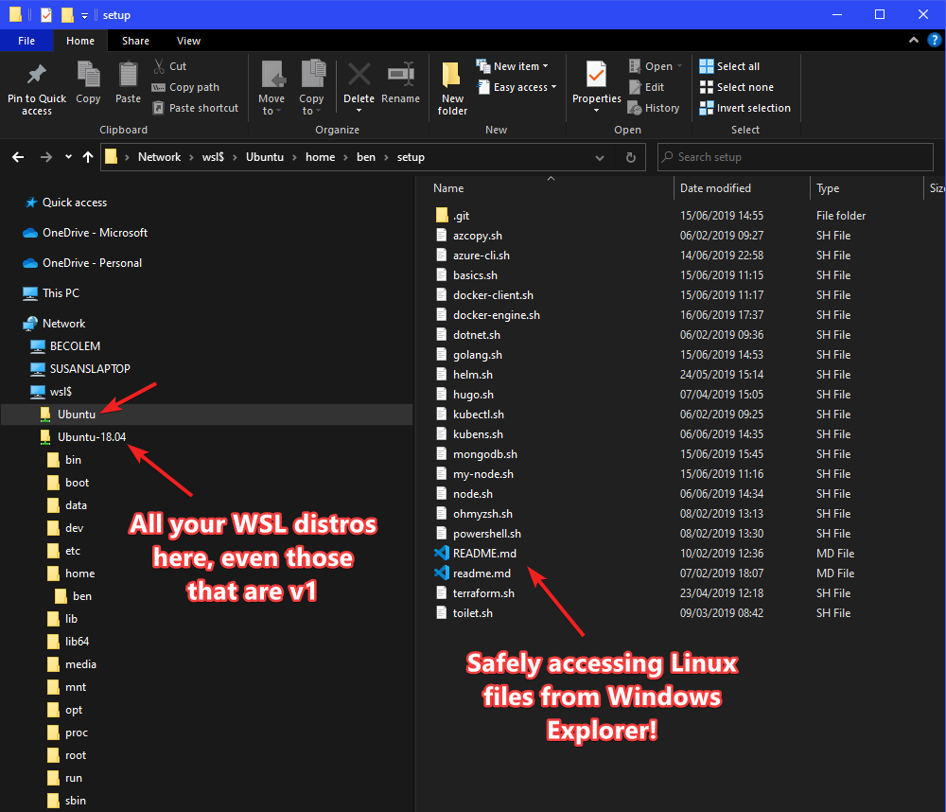Click Copy path button
The image size is (946, 812).
coord(185,87)
